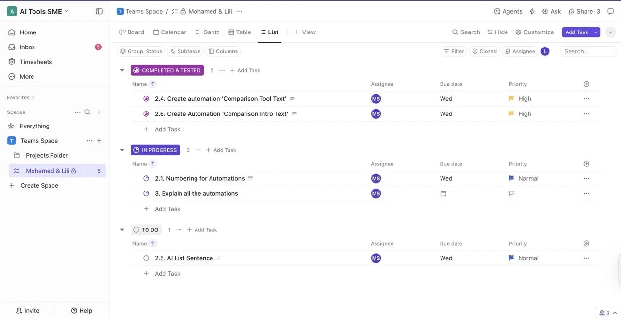
Task: Expand the Favorites section
Action: click(x=21, y=97)
